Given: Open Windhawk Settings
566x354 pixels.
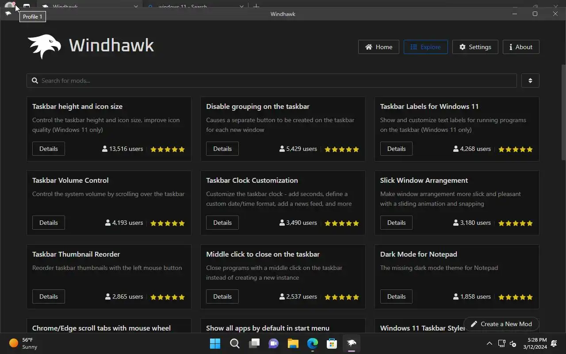Looking at the screenshot, I should point(475,47).
